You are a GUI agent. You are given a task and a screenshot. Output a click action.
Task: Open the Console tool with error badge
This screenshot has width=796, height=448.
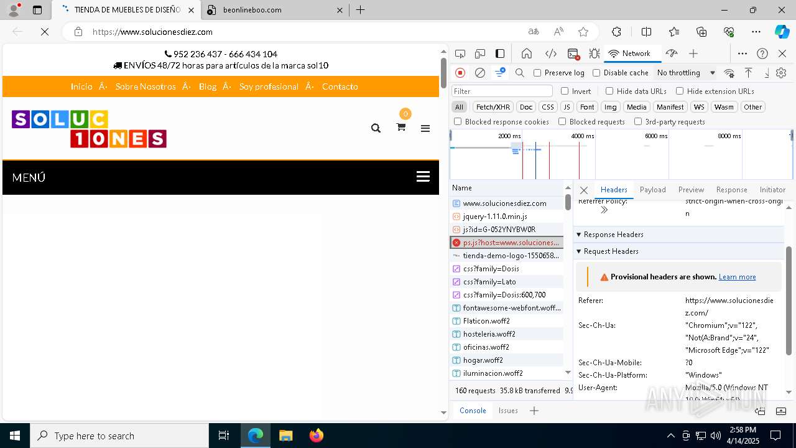click(573, 54)
